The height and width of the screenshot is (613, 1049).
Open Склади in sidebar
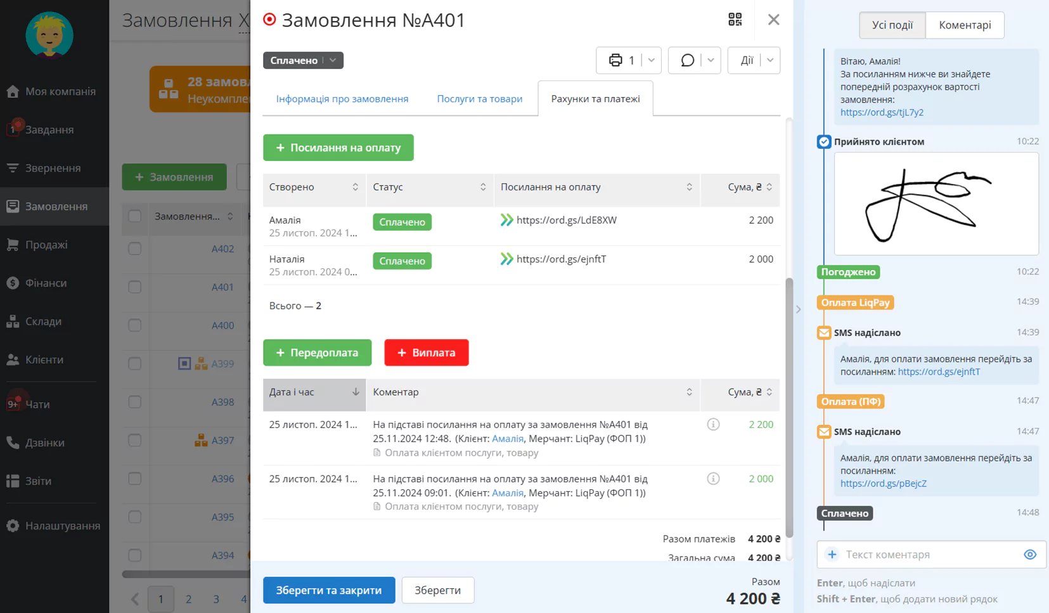55,321
